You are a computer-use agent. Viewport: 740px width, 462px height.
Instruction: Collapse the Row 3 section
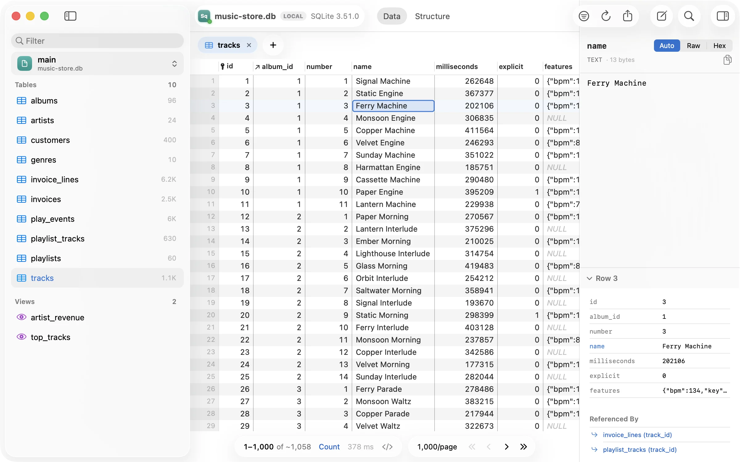(589, 278)
